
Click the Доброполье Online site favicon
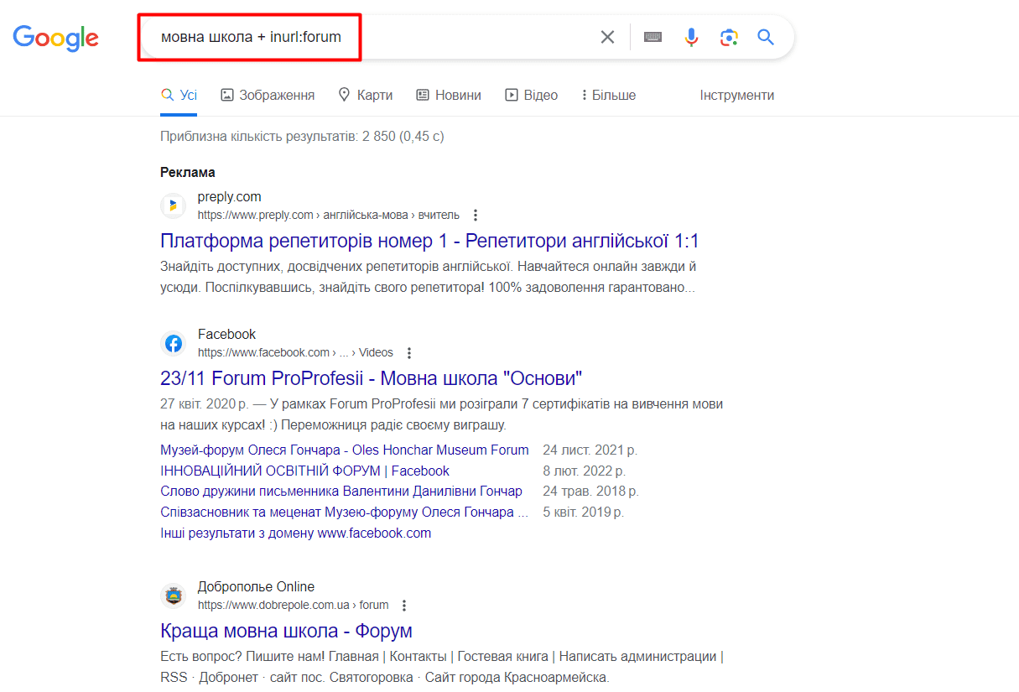173,596
